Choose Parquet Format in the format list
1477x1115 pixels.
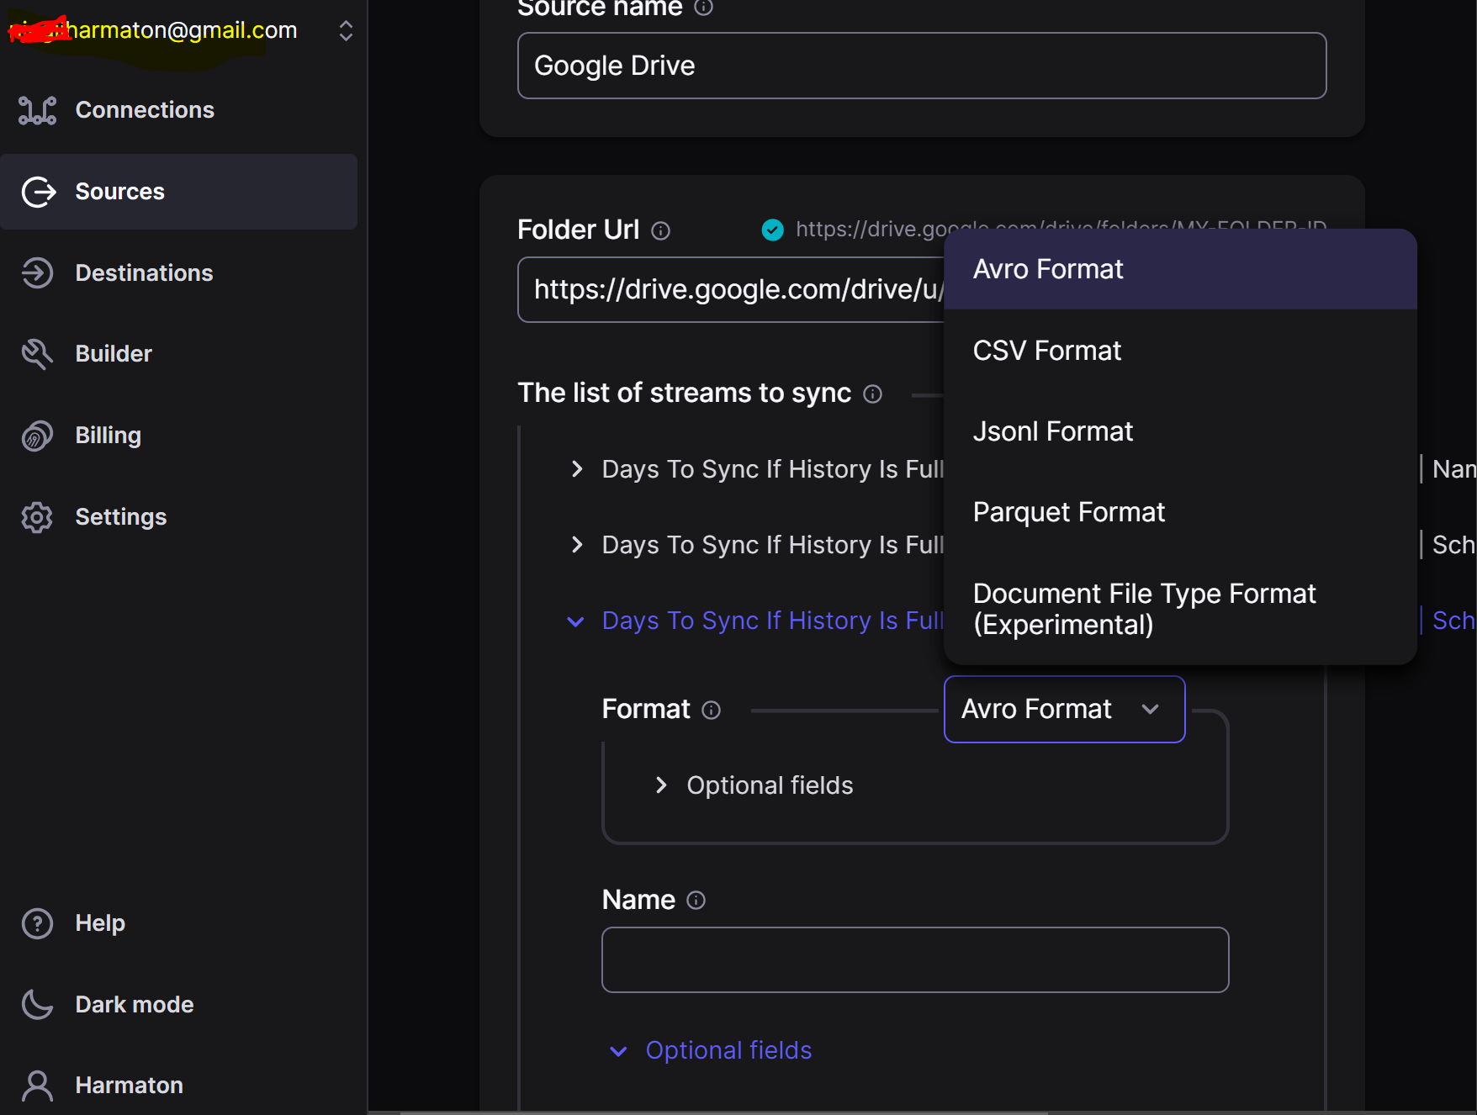tap(1068, 511)
